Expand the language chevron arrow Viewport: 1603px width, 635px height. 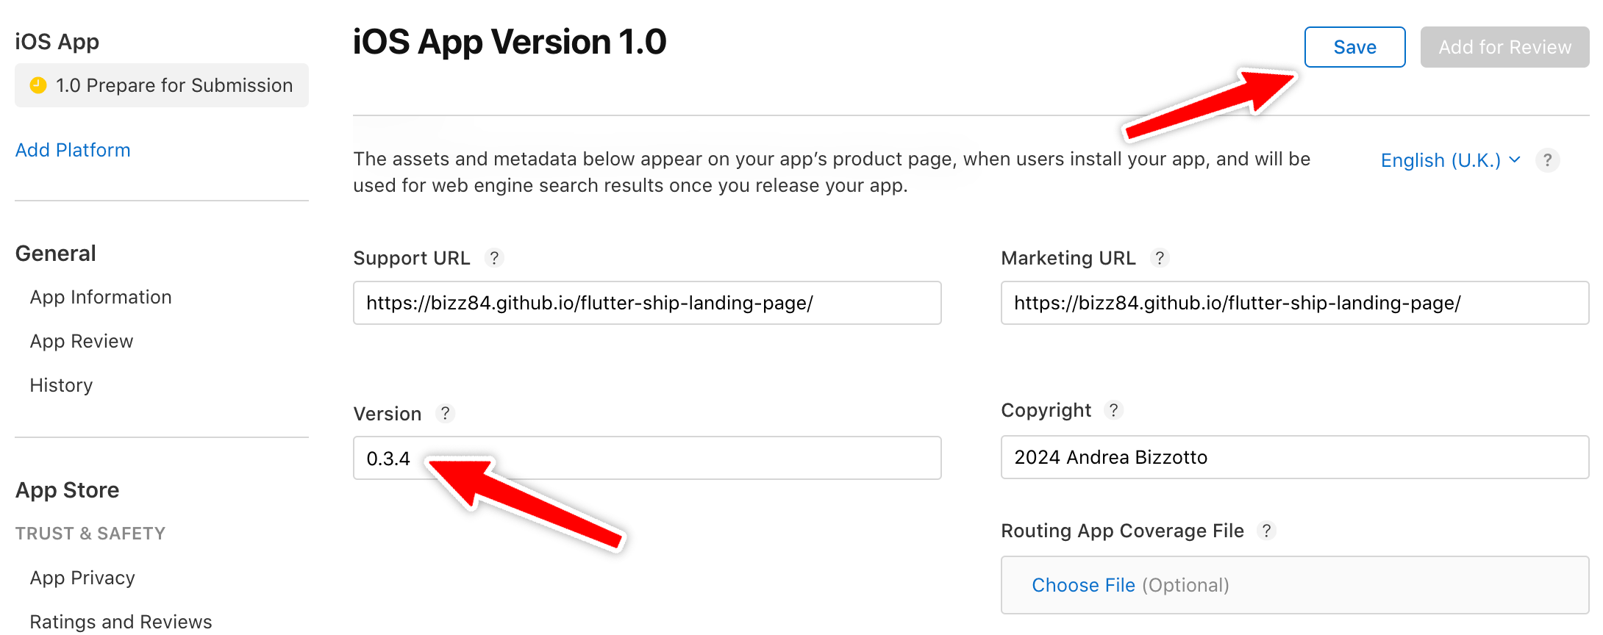[x=1515, y=159]
